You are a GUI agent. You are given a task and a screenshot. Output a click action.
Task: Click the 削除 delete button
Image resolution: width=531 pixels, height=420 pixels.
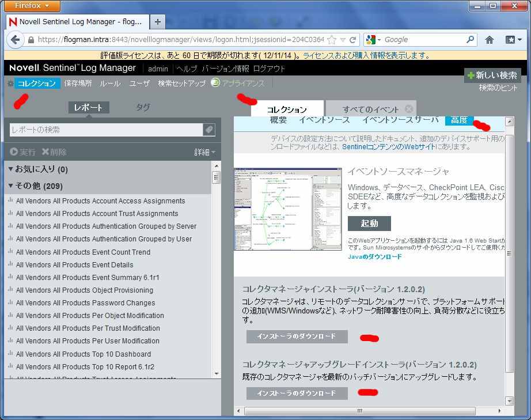click(54, 152)
